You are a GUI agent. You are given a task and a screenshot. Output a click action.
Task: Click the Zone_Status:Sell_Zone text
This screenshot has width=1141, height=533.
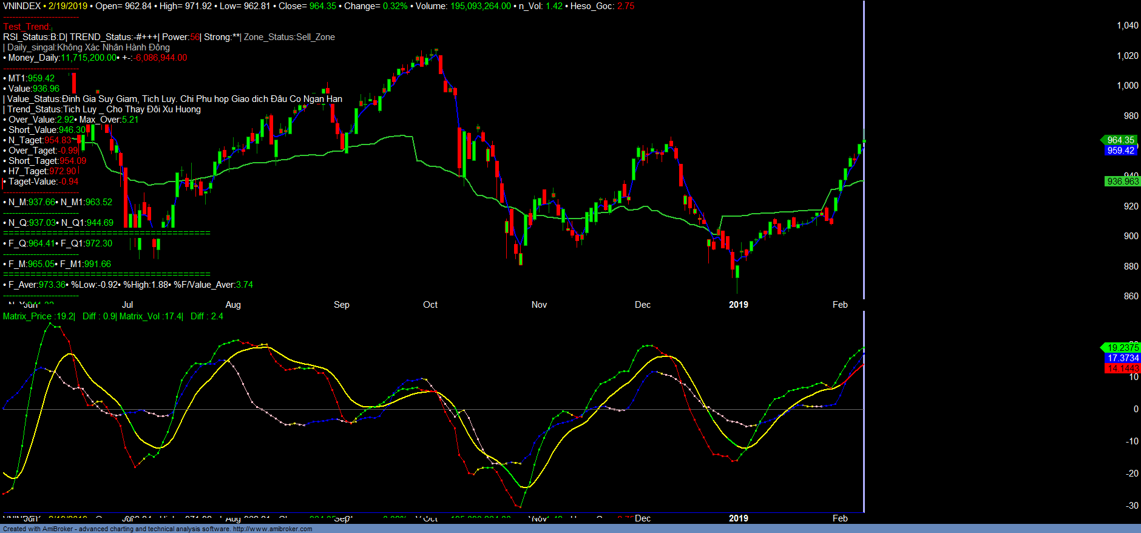289,37
